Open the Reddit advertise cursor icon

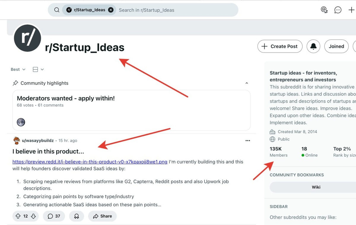[324, 10]
